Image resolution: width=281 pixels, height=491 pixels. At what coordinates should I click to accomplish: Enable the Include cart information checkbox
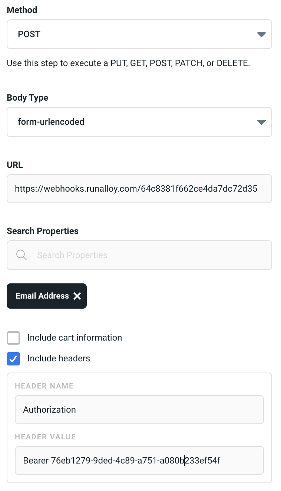(x=13, y=338)
